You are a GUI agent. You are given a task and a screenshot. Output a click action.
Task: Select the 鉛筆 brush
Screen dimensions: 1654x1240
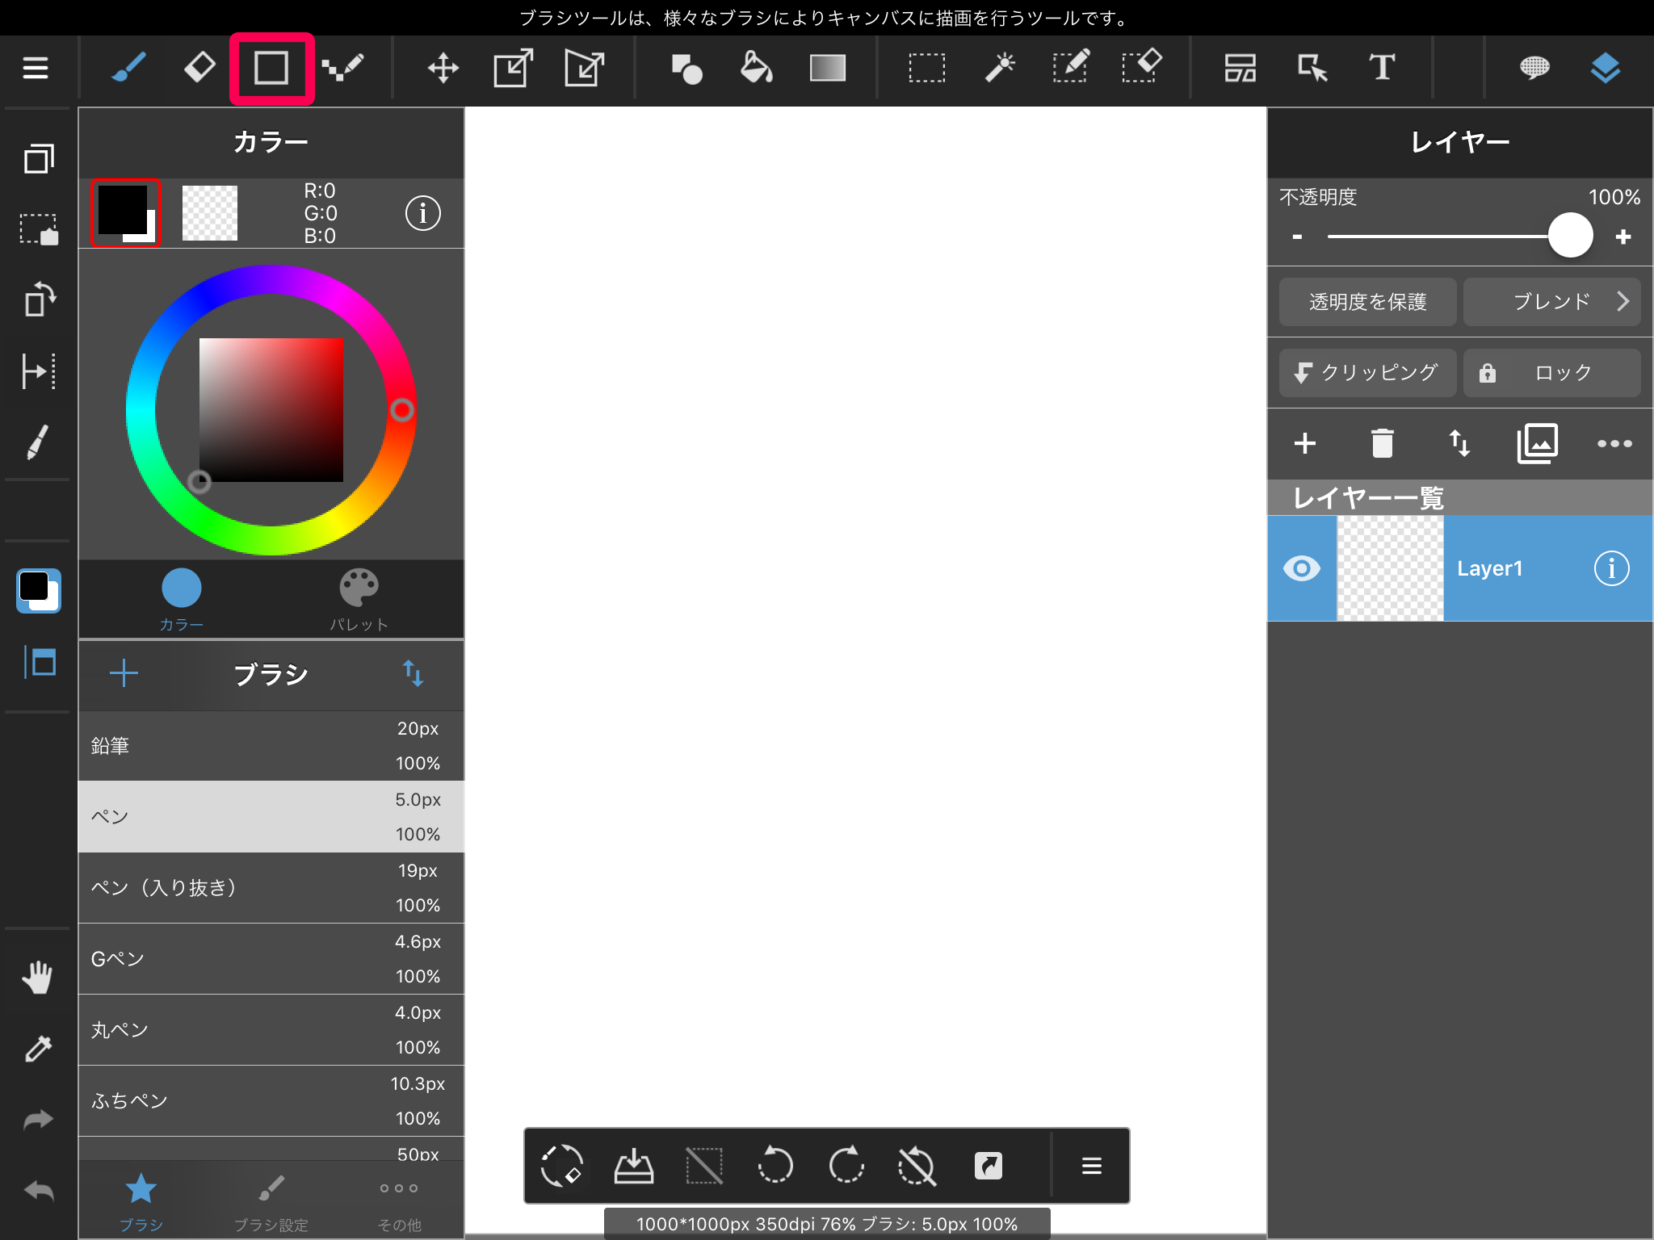(x=271, y=745)
